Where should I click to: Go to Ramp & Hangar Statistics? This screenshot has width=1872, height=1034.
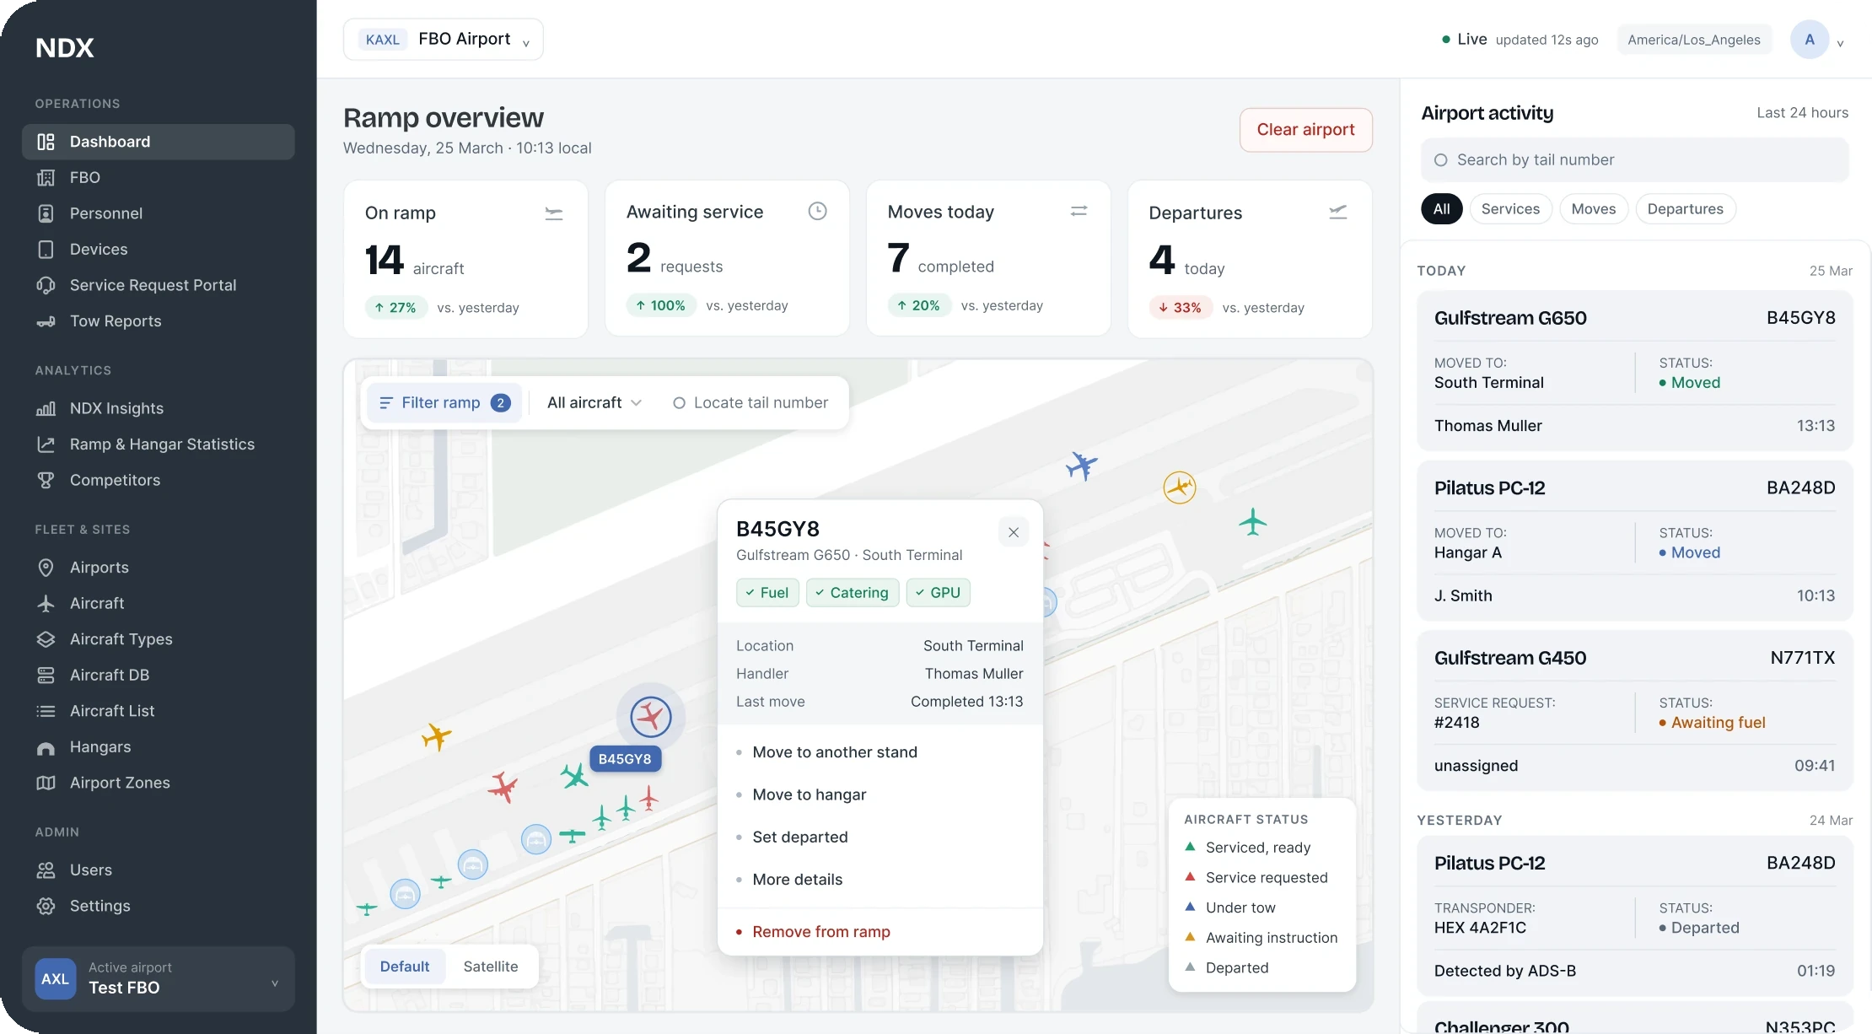159,444
